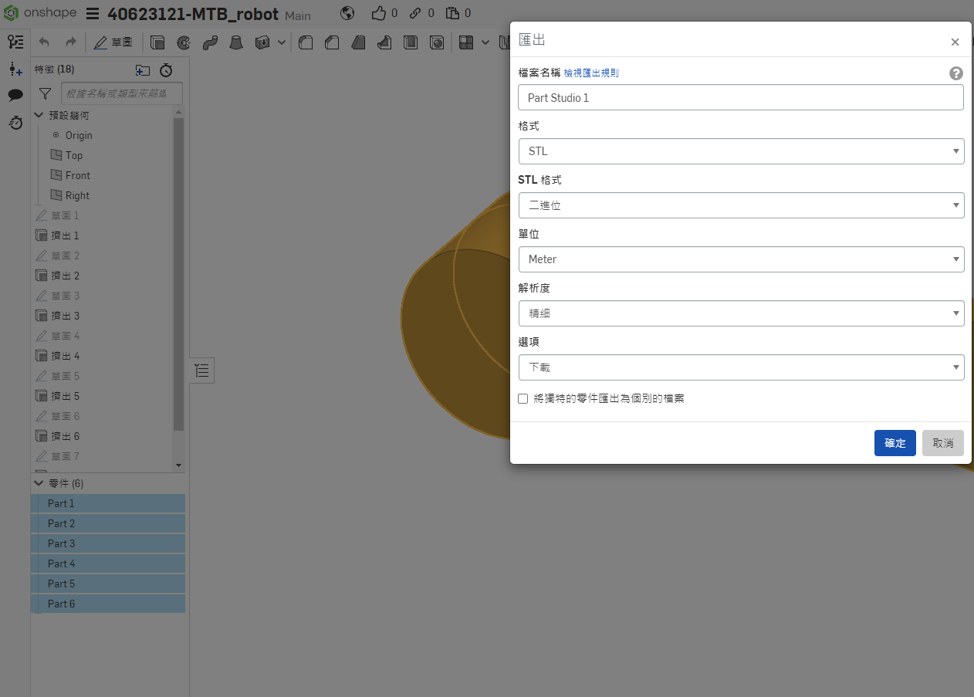
Task: Select the Fillet tool
Action: 306,42
